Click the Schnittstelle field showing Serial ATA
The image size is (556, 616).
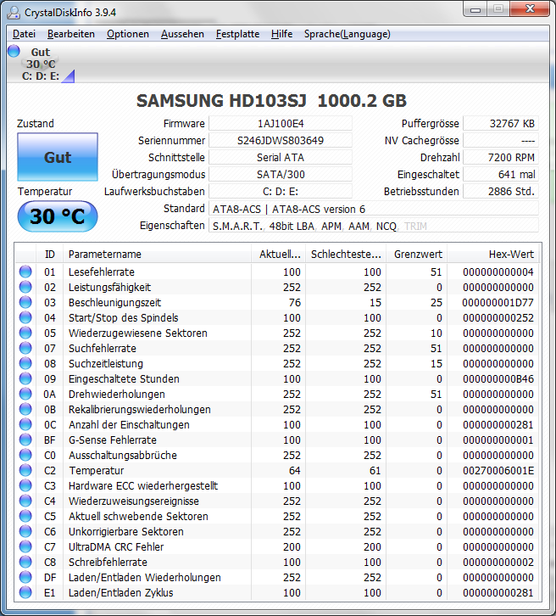point(281,158)
